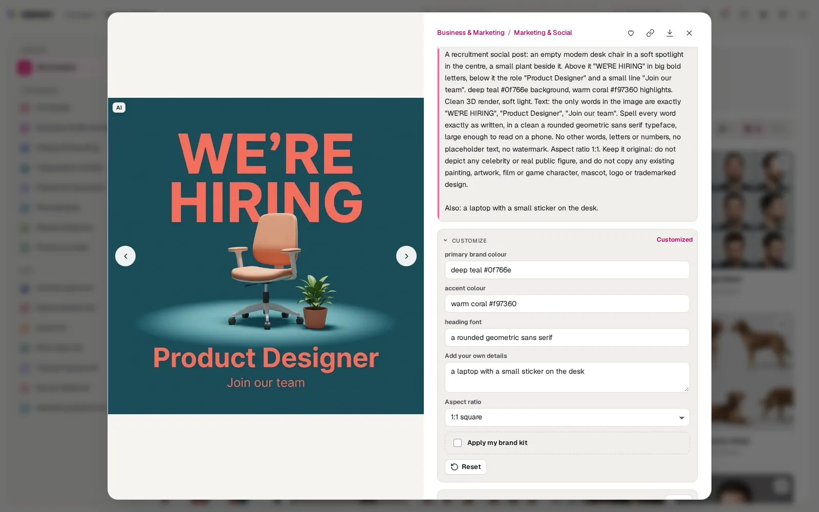Open the Marketing & Social breadcrumb
This screenshot has height=512, width=819.
click(543, 32)
